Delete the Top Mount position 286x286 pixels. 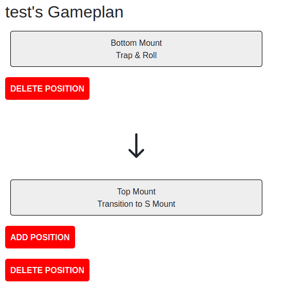47,270
